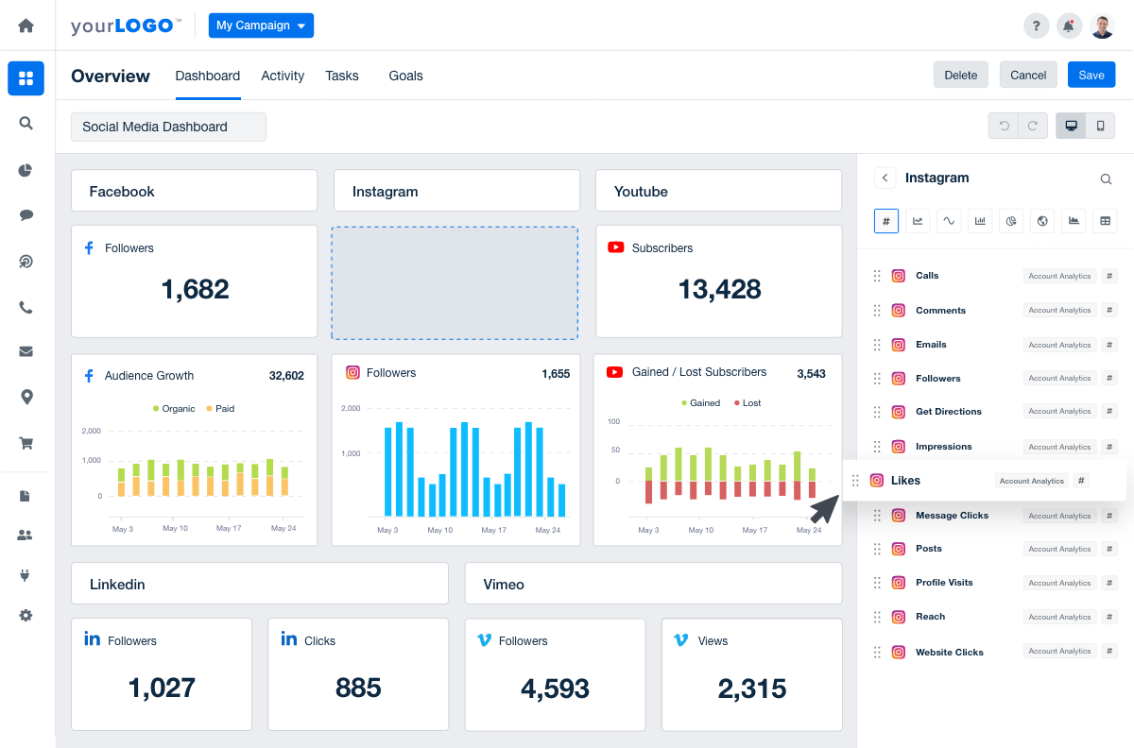Open the shopping cart icon in the sidebar

pos(26,442)
